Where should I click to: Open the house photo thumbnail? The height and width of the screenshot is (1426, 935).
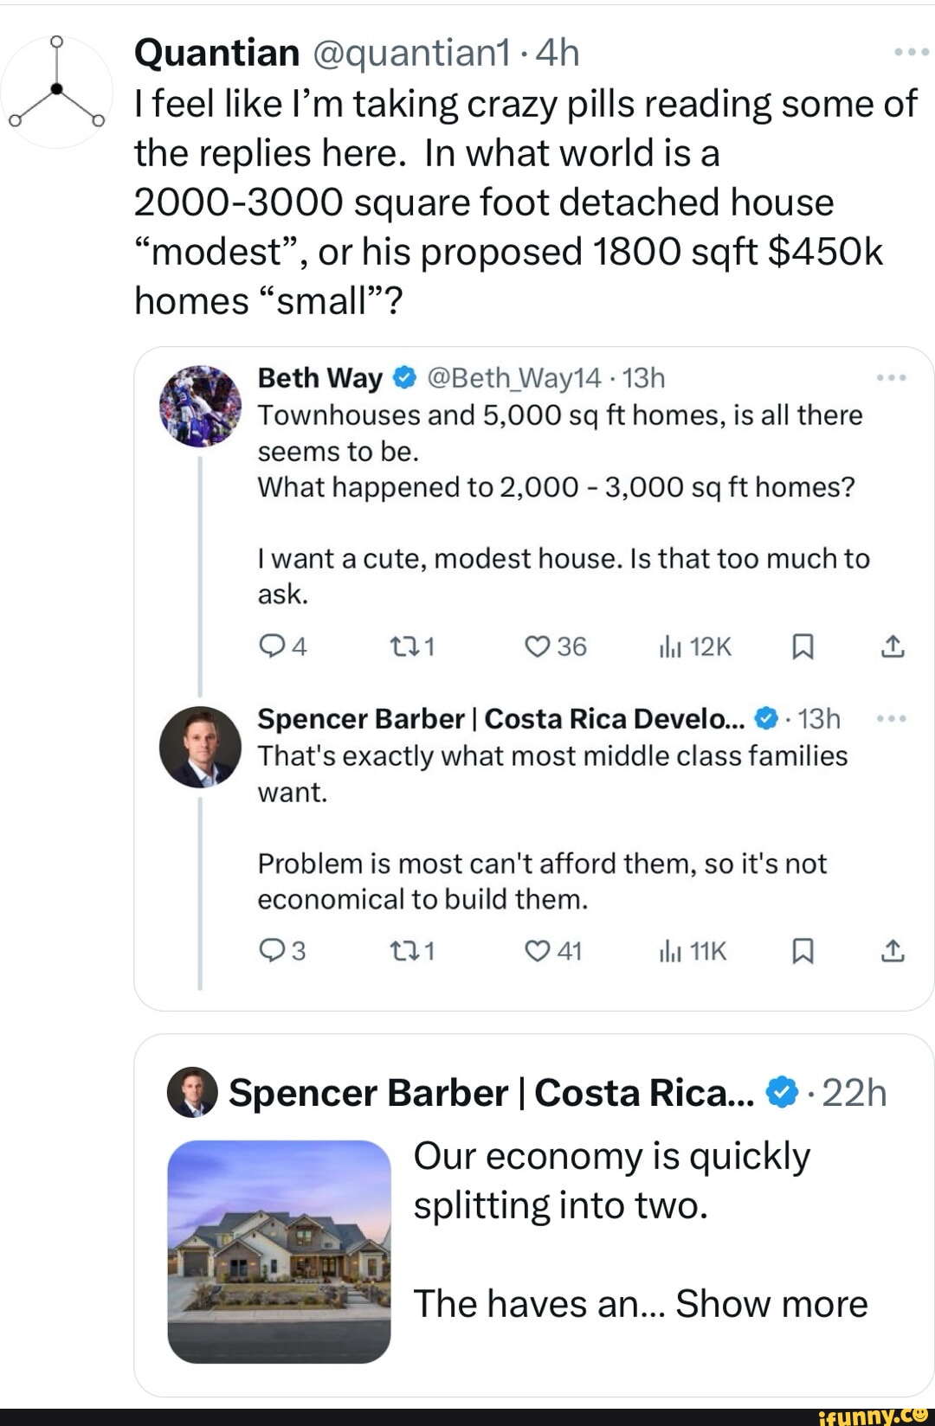pyautogui.click(x=279, y=1251)
